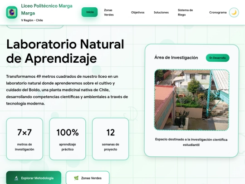
Task: Click the V Región - Chile subtitle
Action: coord(32,20)
